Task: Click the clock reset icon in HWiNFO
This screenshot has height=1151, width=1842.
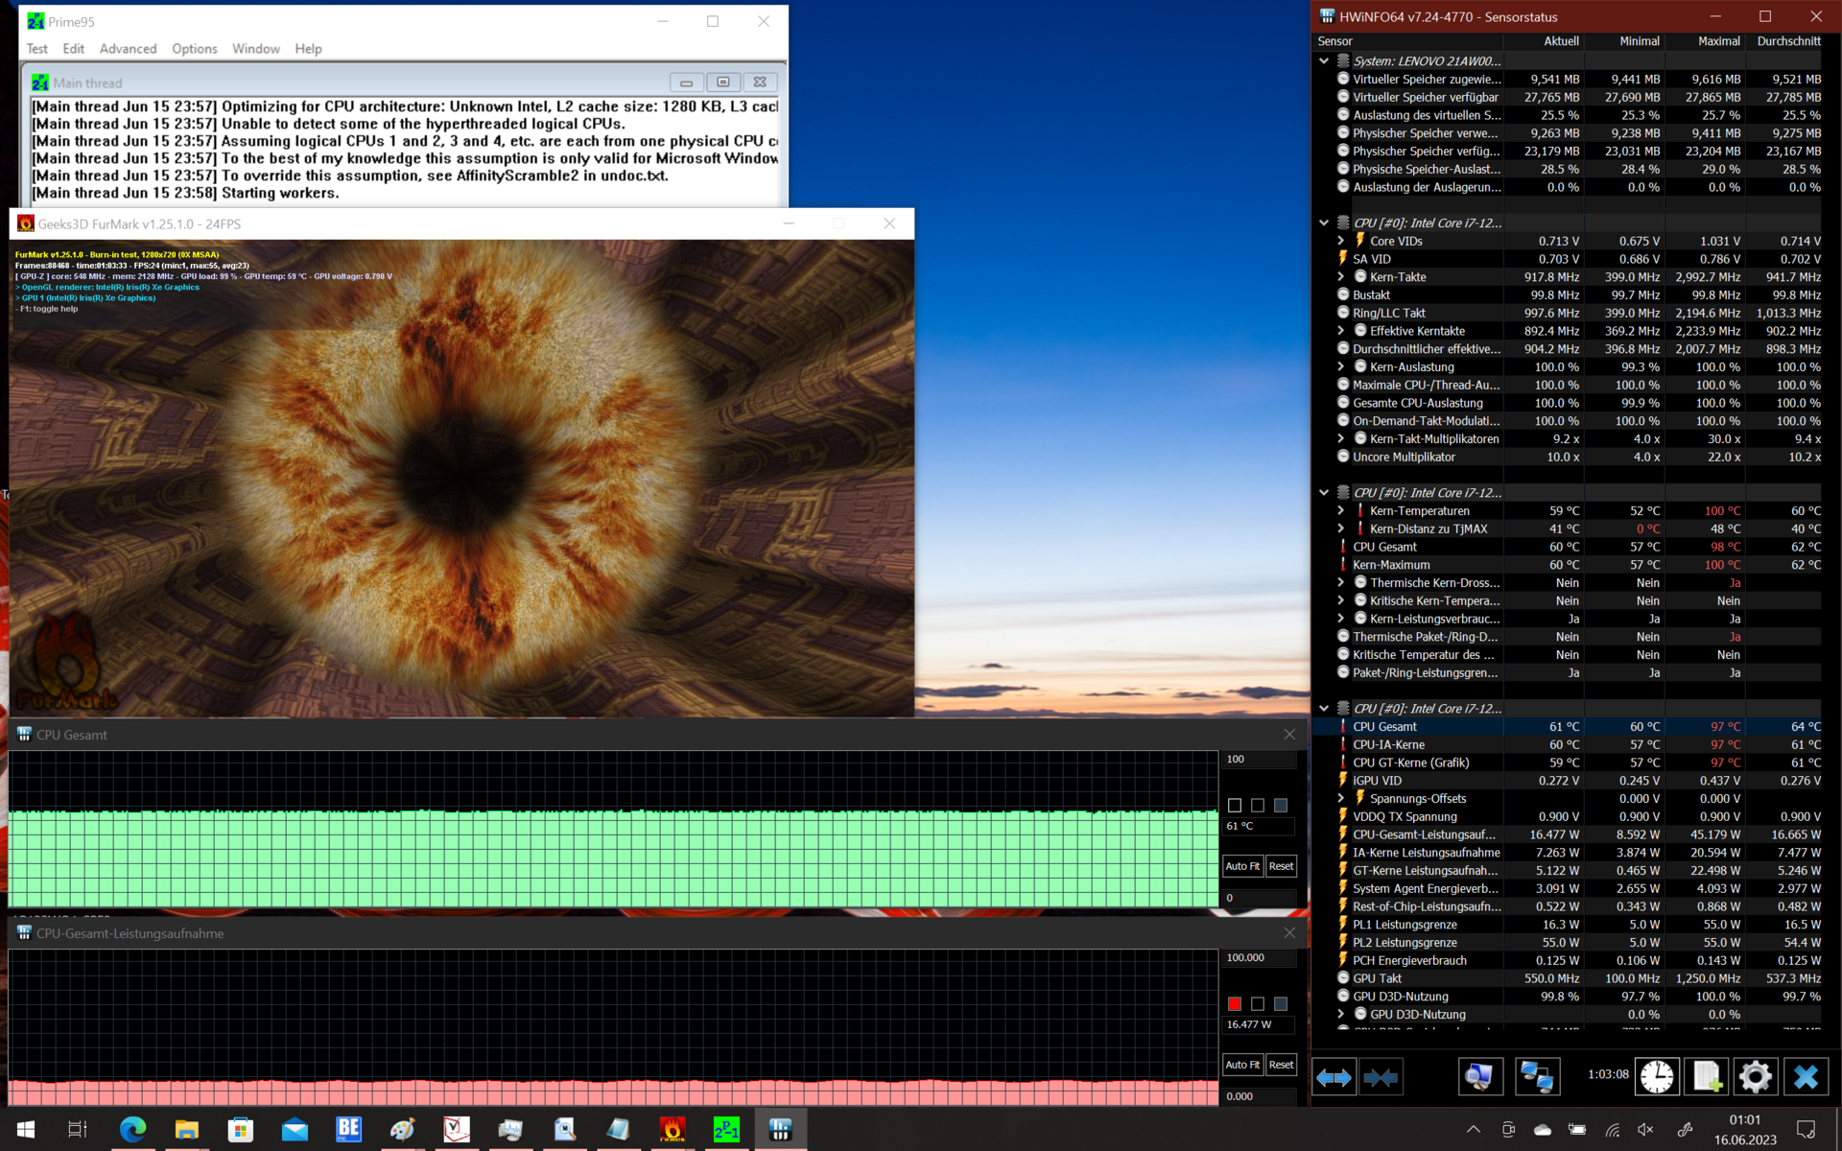Action: tap(1657, 1077)
